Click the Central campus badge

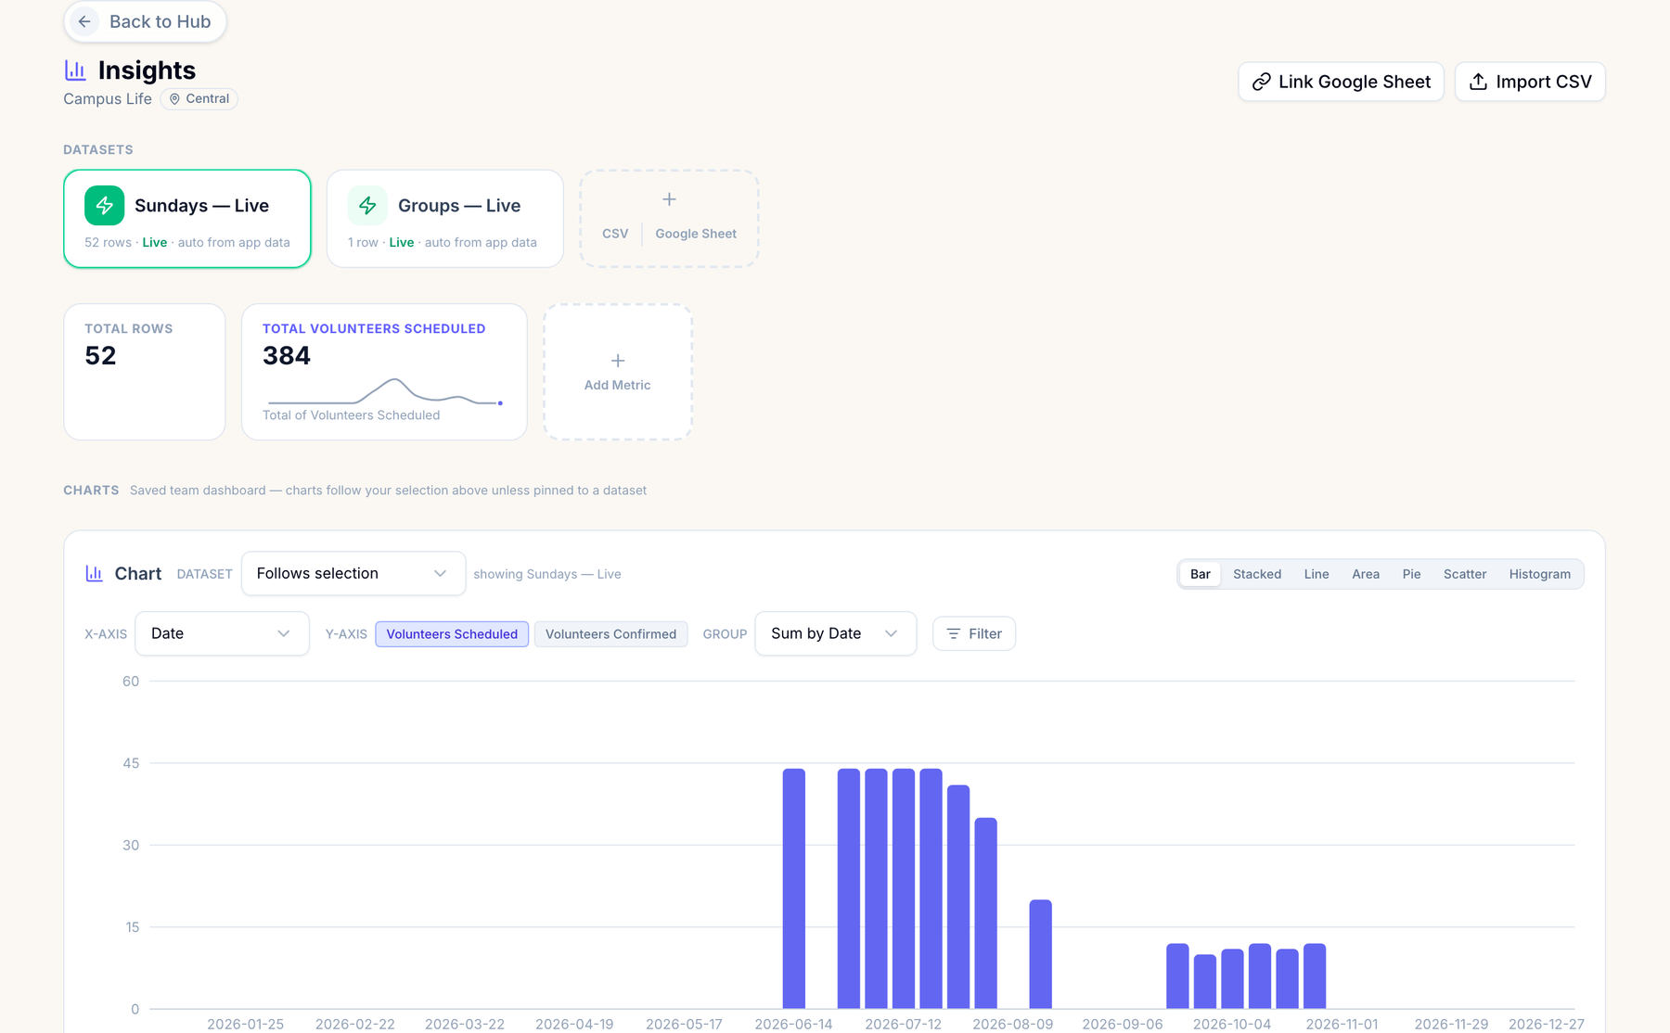(199, 98)
